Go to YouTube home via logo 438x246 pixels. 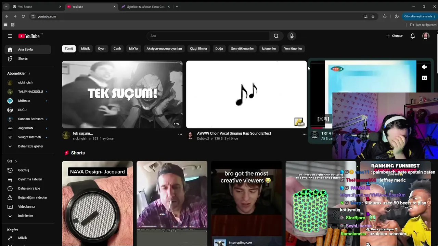pyautogui.click(x=29, y=36)
